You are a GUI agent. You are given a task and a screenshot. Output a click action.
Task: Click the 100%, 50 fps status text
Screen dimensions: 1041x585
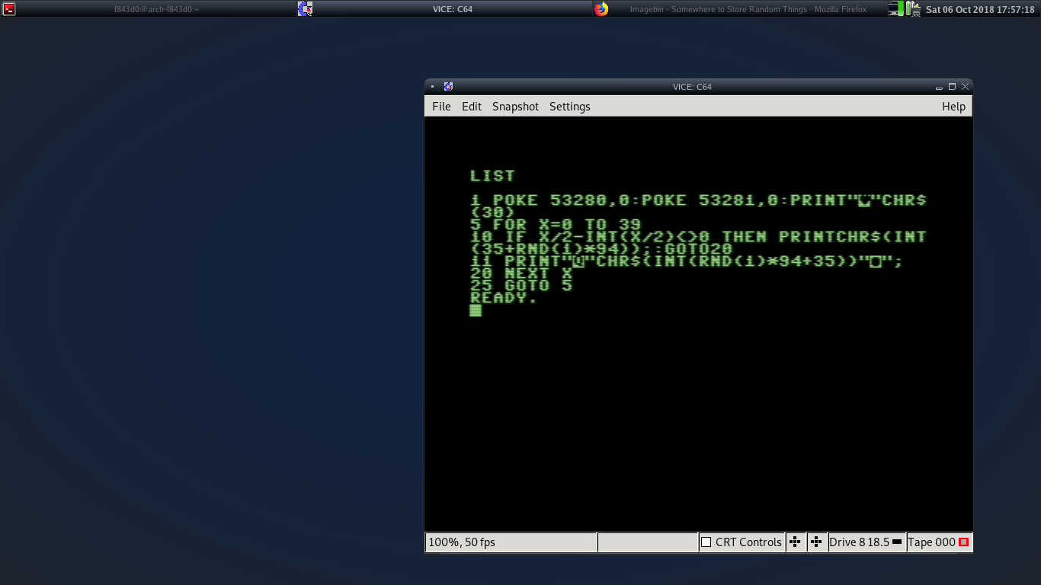[462, 542]
